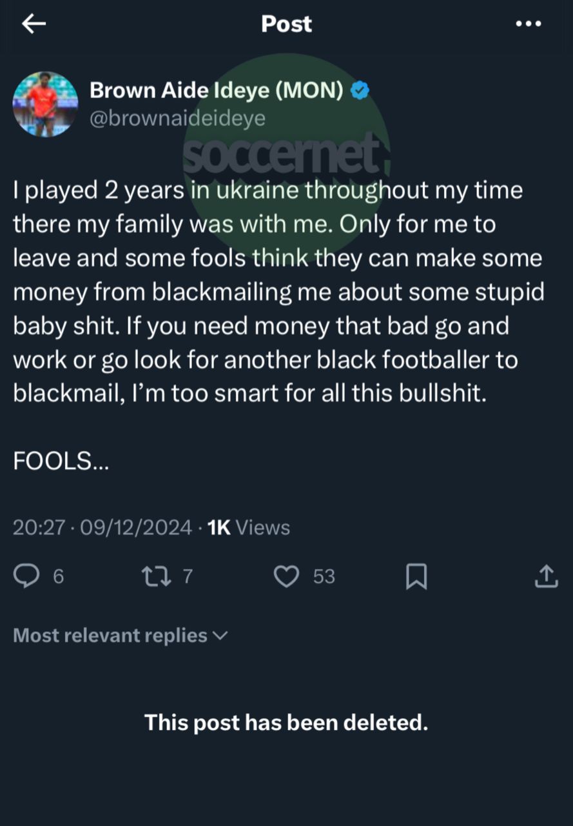This screenshot has width=573, height=826.
Task: Open @brownaideideye profile handle
Action: point(178,118)
